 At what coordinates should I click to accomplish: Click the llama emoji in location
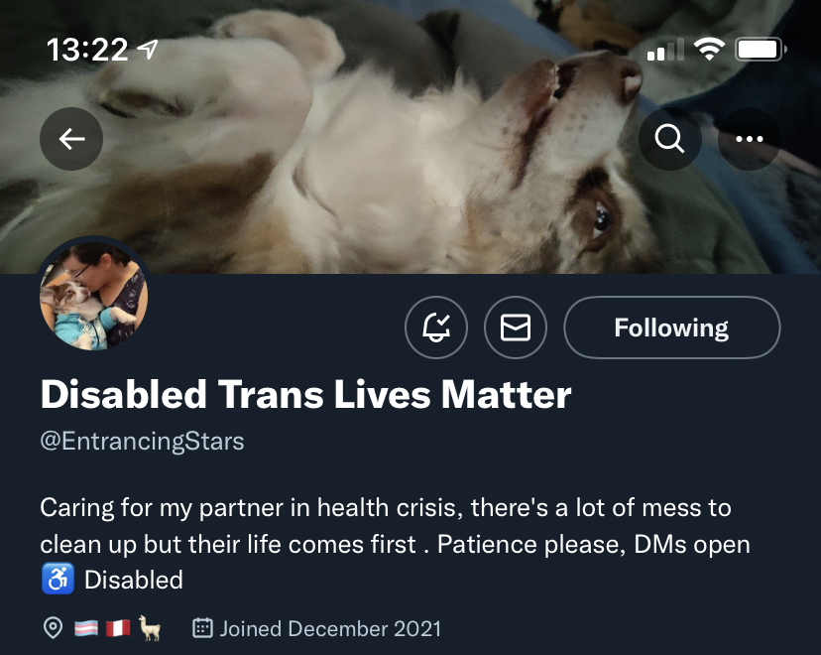(x=150, y=628)
